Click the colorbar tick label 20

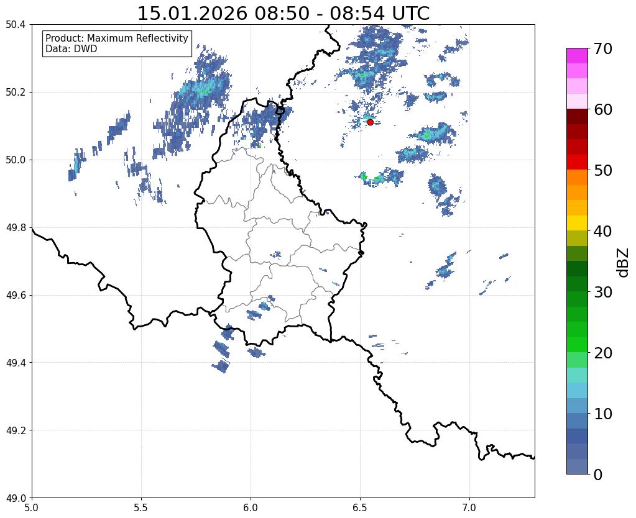(x=603, y=353)
